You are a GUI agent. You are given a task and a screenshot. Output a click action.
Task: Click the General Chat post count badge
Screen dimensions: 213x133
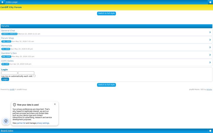pyautogui.click(x=9, y=34)
